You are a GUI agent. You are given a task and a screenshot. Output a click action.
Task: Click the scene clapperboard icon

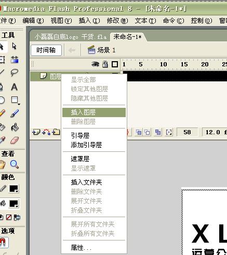(x=91, y=50)
